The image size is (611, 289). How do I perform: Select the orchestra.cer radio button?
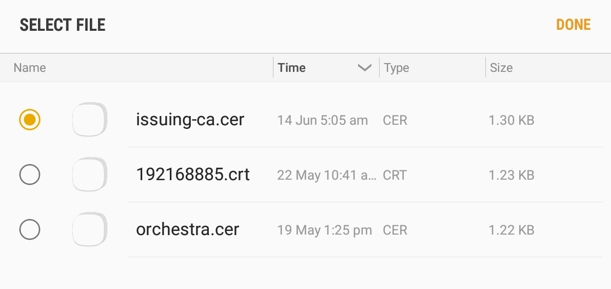click(x=30, y=229)
